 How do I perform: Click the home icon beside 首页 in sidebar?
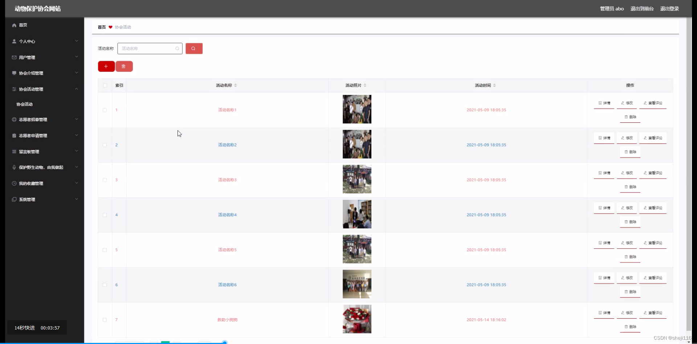point(14,25)
